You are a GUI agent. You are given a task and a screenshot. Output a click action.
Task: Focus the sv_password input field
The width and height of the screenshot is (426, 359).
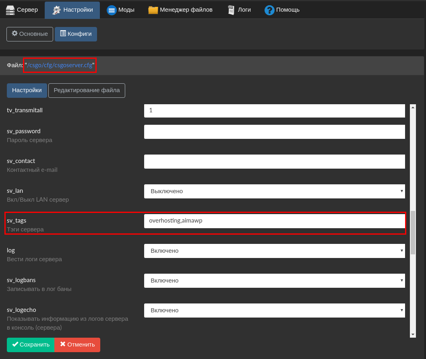(x=274, y=132)
